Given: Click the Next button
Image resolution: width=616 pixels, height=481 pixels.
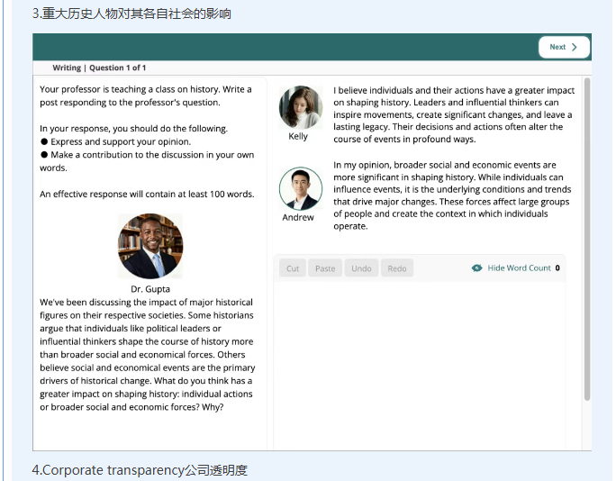Looking at the screenshot, I should 564,47.
